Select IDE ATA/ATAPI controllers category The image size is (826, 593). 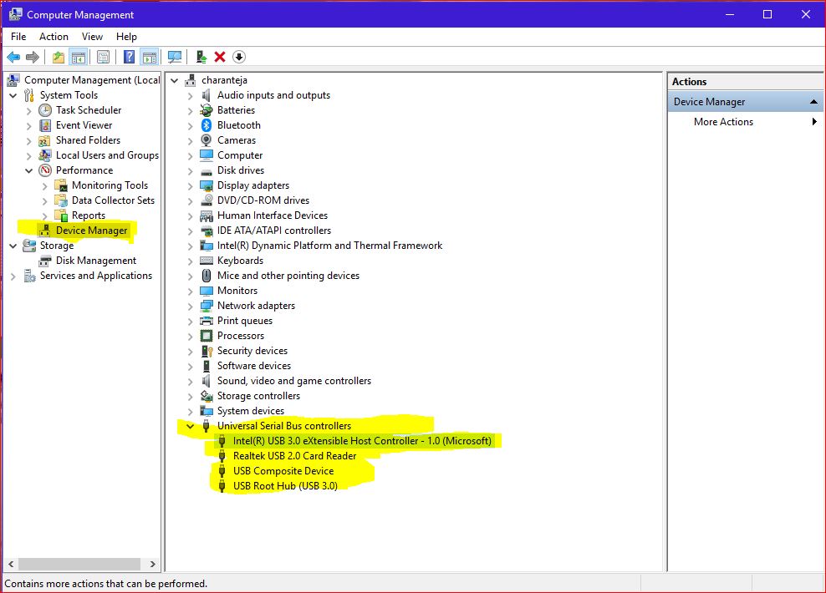click(274, 231)
